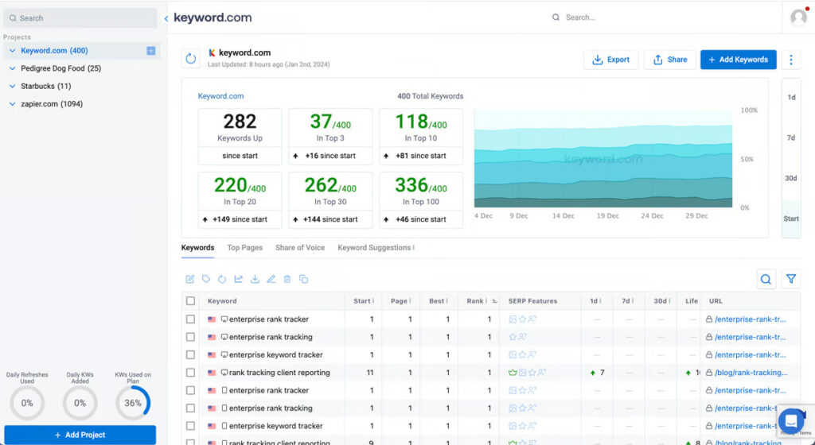Click the K logo next to keyword.com title
Viewport: 815px width, 445px height.
pyautogui.click(x=212, y=53)
